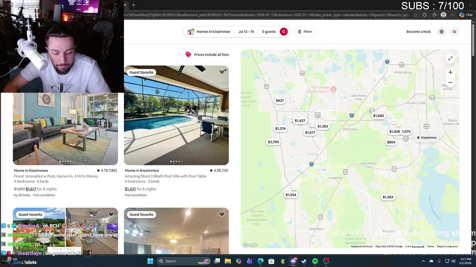Open the Amazing 5bed 3.5Bath Pool Villa title
Screen dimensions: 476x267
(x=165, y=176)
